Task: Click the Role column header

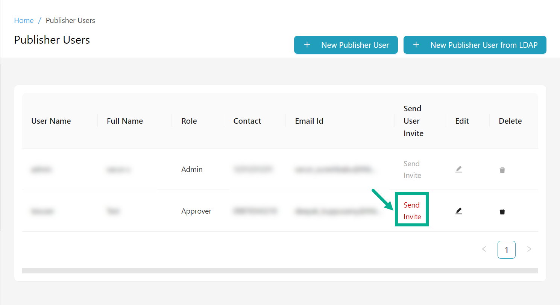Action: click(189, 121)
